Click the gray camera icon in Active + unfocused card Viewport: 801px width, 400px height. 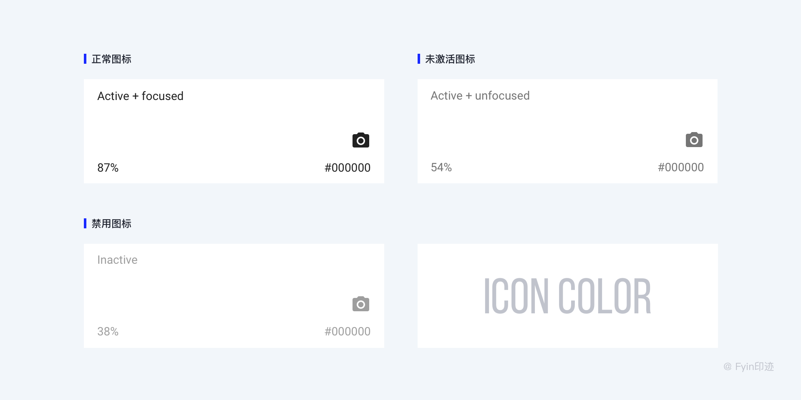coord(694,140)
